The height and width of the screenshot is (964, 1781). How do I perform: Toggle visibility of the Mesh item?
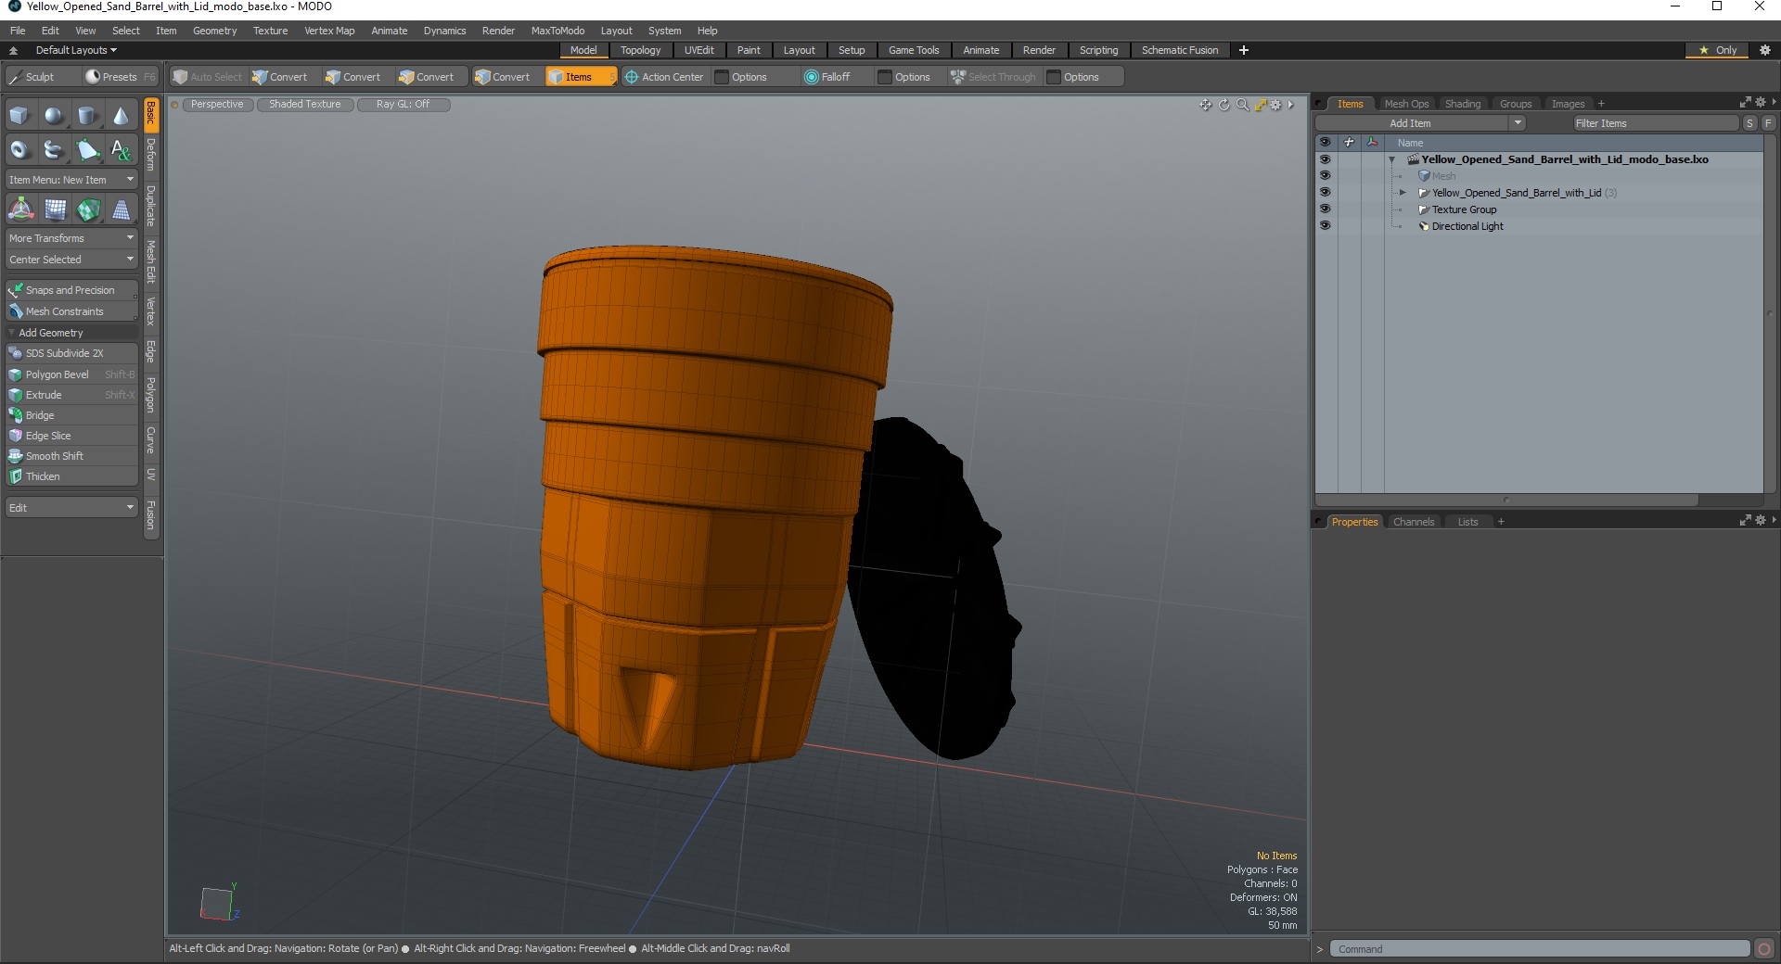coord(1325,176)
